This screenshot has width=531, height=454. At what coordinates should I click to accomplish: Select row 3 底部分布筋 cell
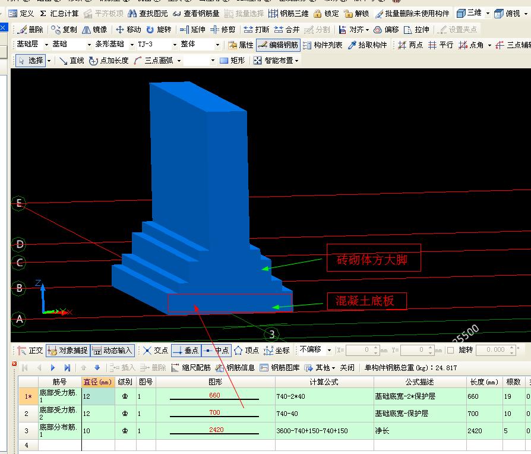pyautogui.click(x=59, y=431)
